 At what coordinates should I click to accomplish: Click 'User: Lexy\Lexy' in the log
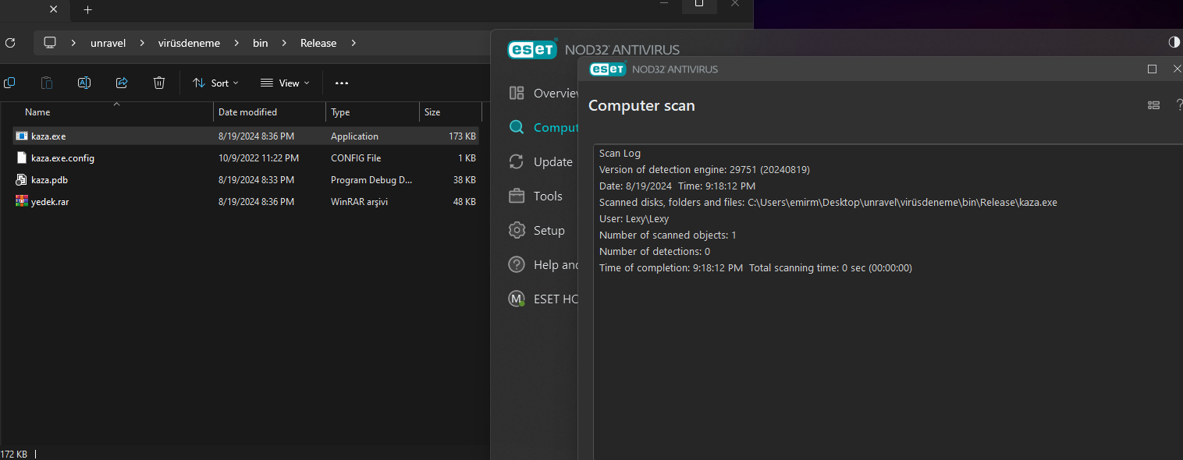634,218
